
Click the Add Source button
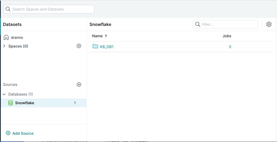20,133
